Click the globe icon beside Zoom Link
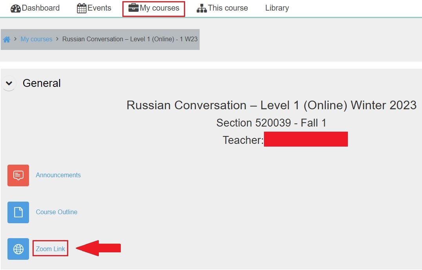Image resolution: width=422 pixels, height=270 pixels. click(18, 249)
